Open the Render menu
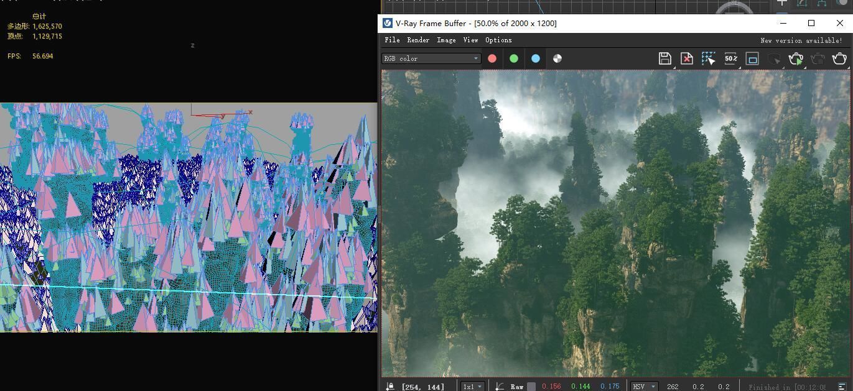Image resolution: width=853 pixels, height=391 pixels. click(418, 40)
